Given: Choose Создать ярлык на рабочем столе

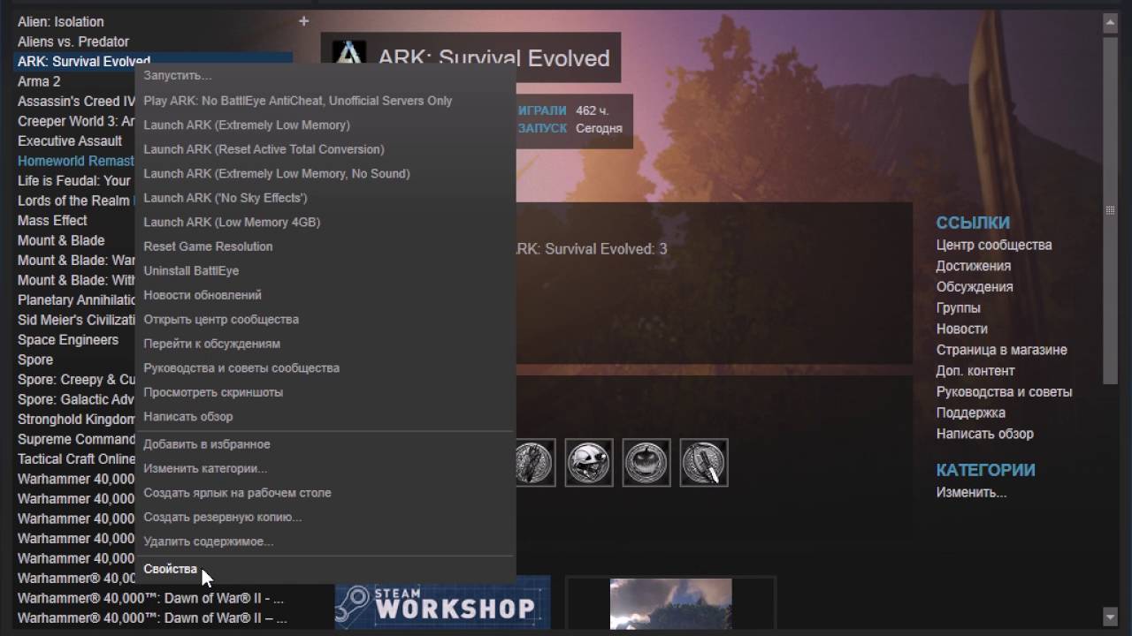Looking at the screenshot, I should pos(237,493).
